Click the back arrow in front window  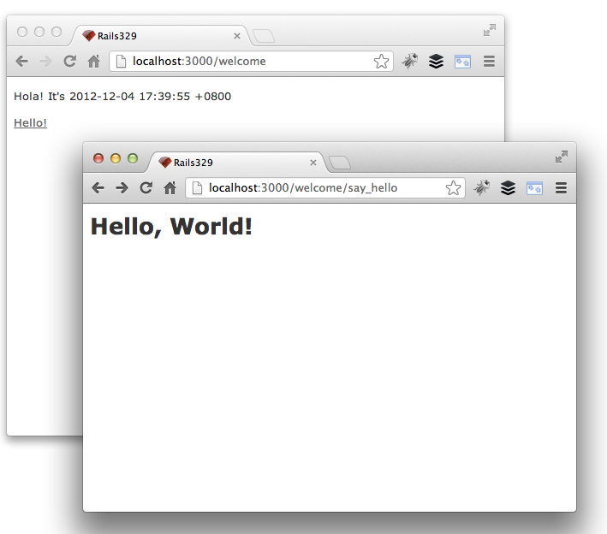98,188
